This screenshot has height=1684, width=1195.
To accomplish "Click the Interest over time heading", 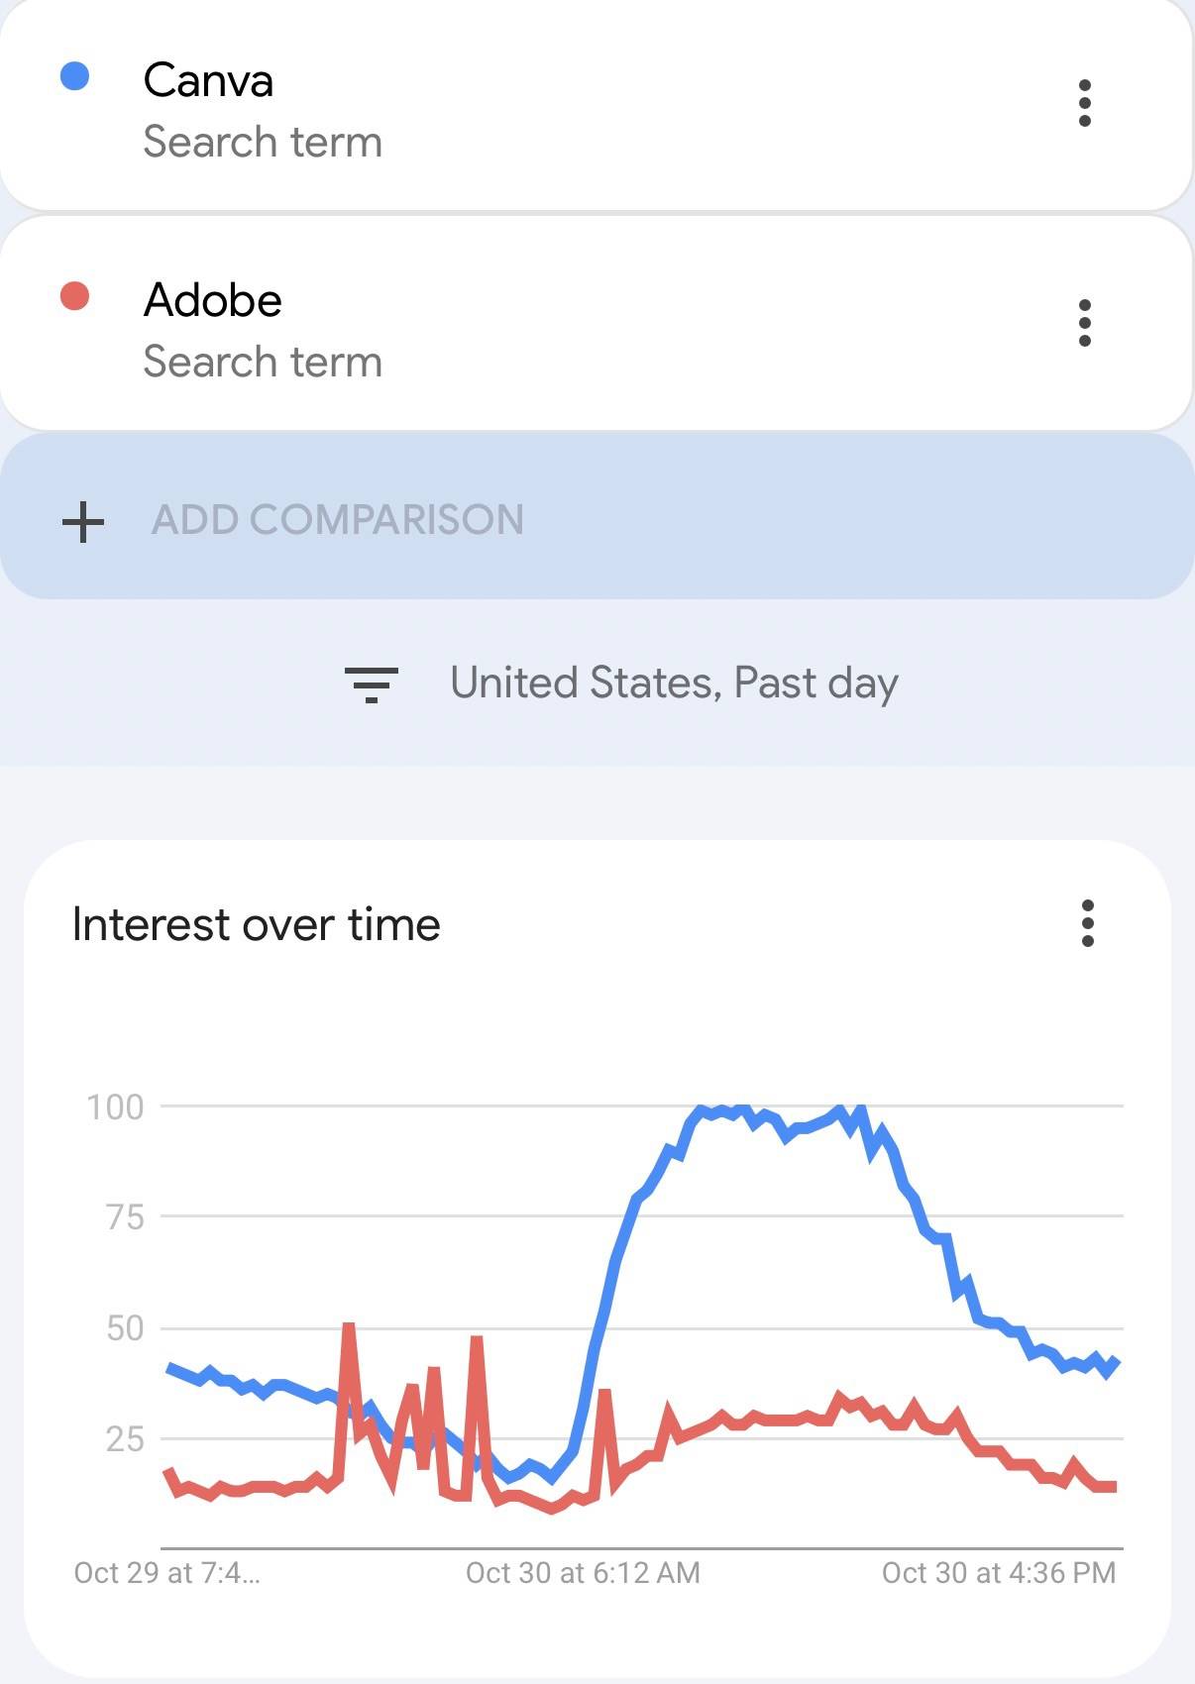I will pos(256,924).
